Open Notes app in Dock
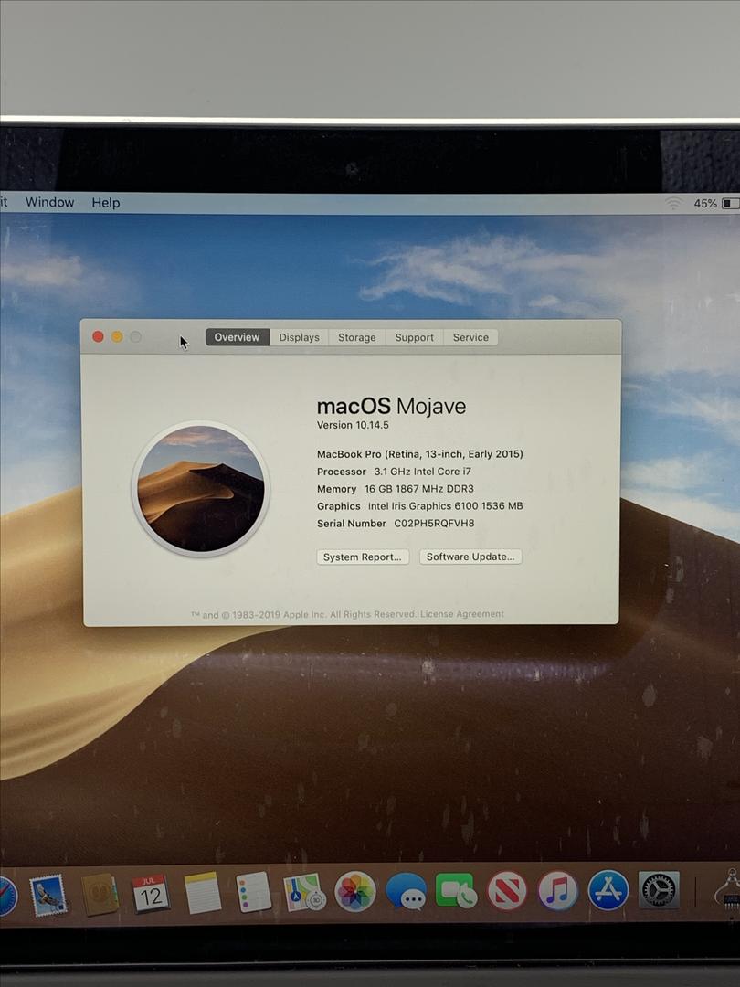 pyautogui.click(x=203, y=893)
